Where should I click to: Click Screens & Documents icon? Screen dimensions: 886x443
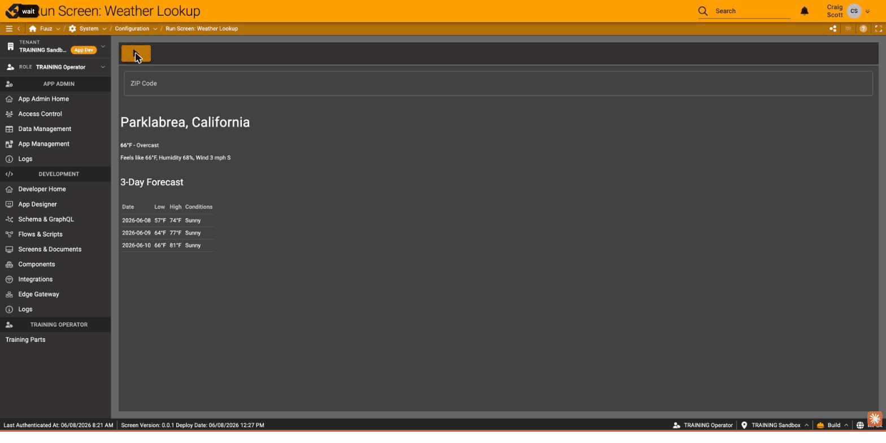point(9,249)
